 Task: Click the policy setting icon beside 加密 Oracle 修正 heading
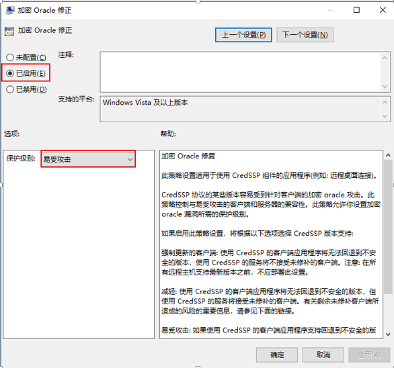click(9, 31)
